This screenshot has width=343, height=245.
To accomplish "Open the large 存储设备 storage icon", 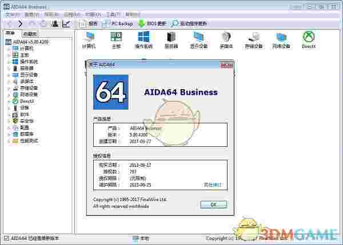I will [x=254, y=40].
